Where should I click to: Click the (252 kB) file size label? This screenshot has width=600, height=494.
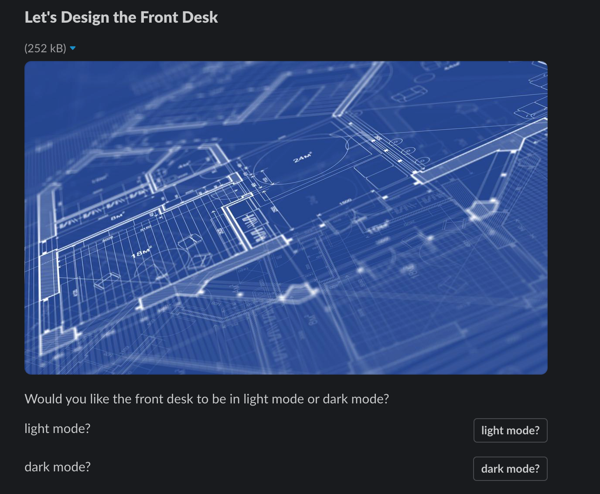pos(45,48)
